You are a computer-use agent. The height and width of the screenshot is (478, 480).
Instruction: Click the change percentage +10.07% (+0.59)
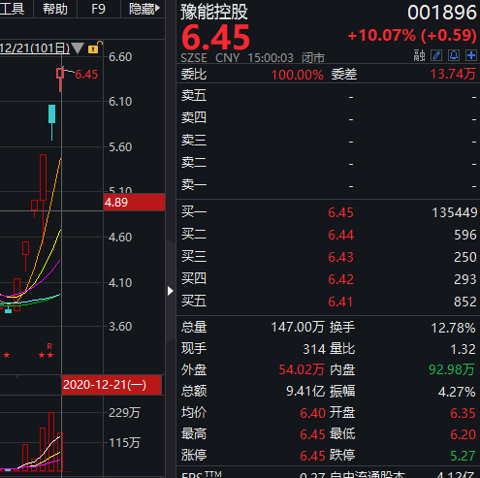pos(412,35)
